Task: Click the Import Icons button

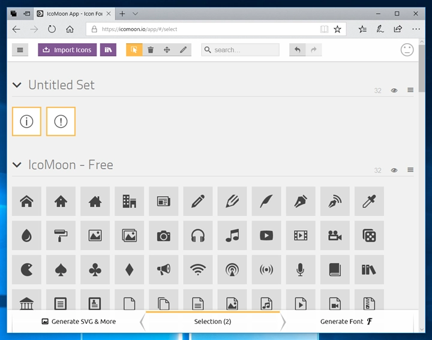Action: 67,50
